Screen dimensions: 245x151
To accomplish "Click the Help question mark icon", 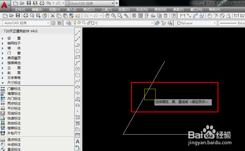I will click(x=174, y=16).
